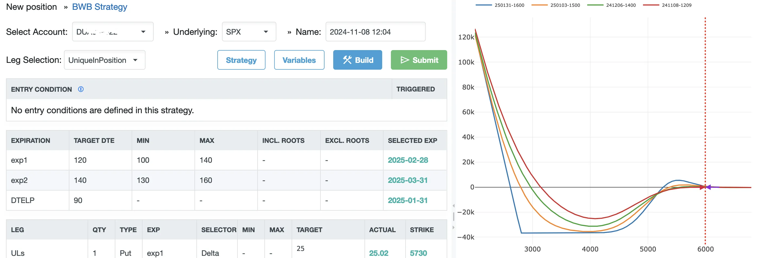Open the Select Account dropdown
This screenshot has height=258, width=766.
[113, 32]
